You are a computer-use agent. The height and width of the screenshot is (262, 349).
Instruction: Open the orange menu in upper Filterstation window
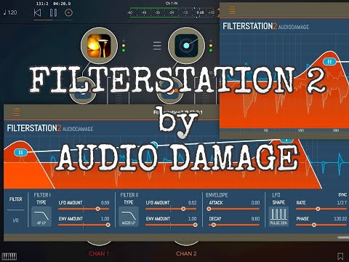click(232, 9)
